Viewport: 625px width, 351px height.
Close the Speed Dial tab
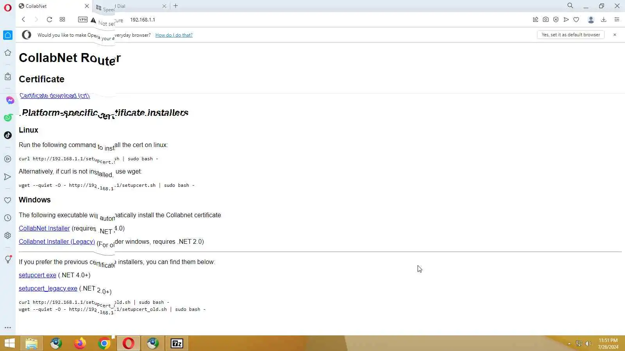click(164, 6)
